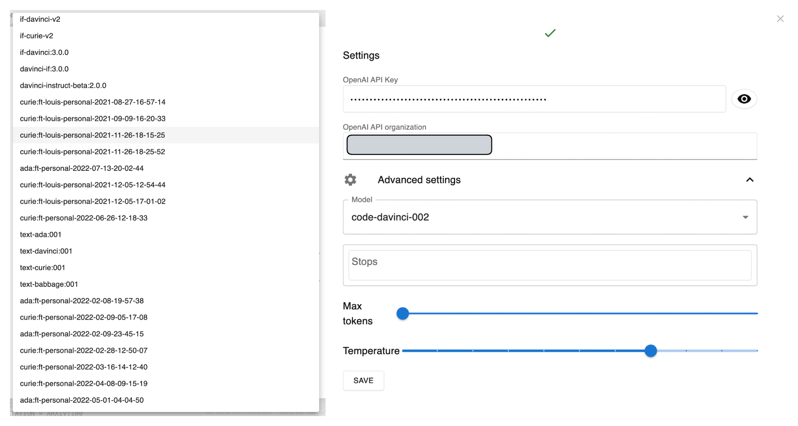Click into the Stops input field
Image resolution: width=798 pixels, height=426 pixels.
tap(550, 265)
